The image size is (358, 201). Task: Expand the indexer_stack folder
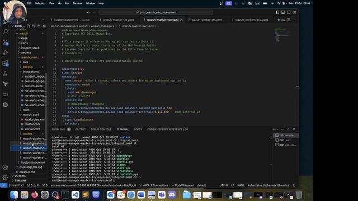tap(30, 48)
